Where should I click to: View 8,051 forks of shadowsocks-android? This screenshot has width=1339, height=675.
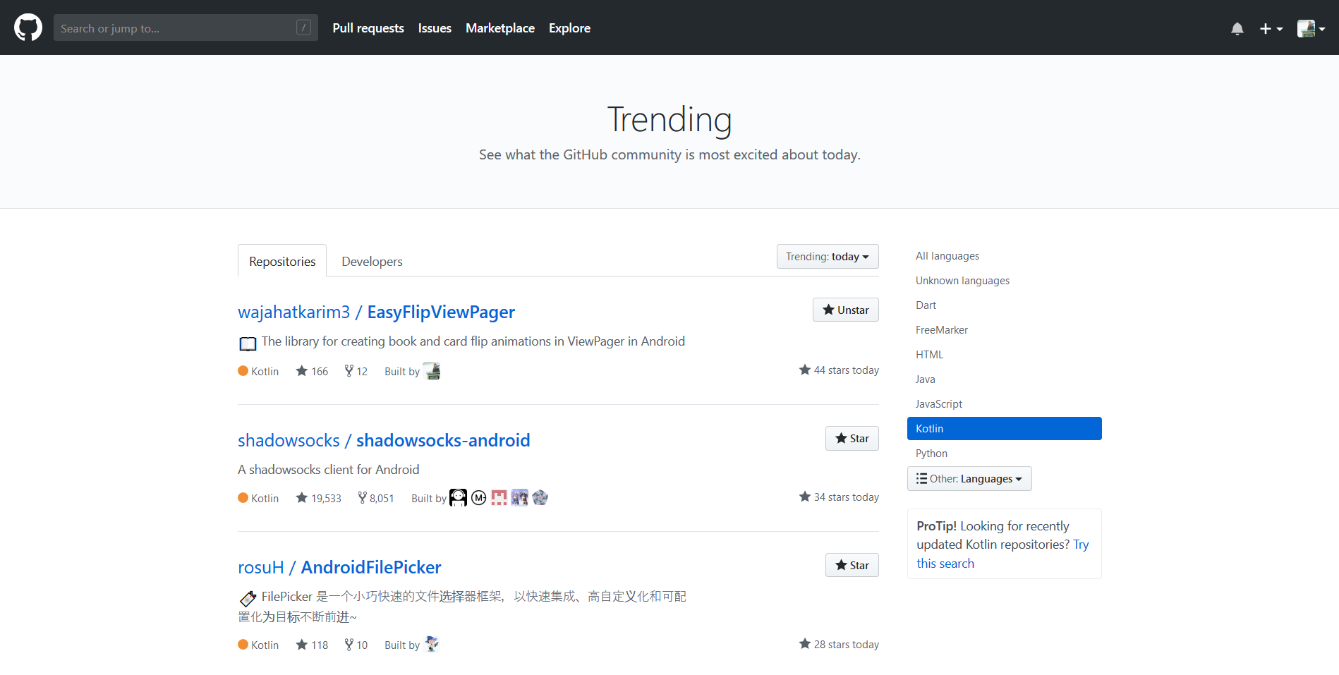376,498
